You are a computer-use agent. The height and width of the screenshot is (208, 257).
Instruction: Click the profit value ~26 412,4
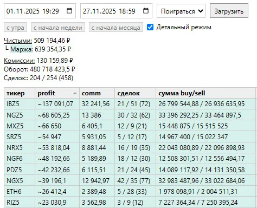click(52, 191)
